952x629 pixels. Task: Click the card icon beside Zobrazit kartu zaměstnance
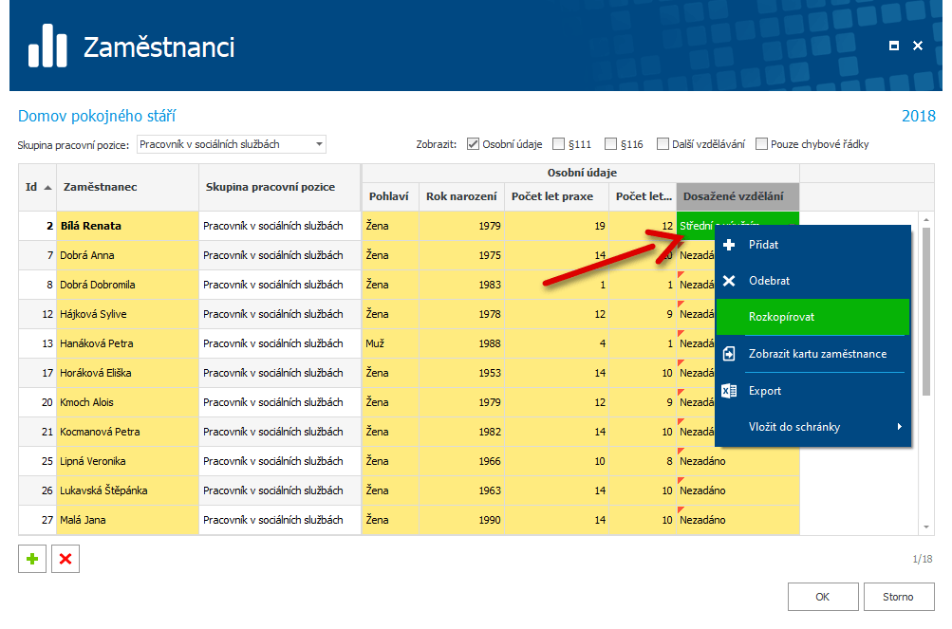[x=729, y=353]
